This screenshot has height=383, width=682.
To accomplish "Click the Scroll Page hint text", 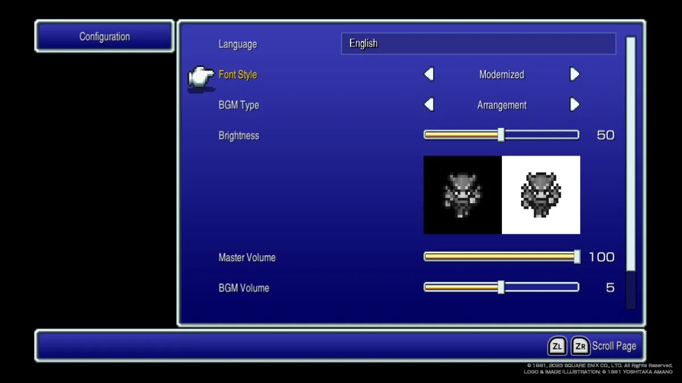I will tap(614, 346).
